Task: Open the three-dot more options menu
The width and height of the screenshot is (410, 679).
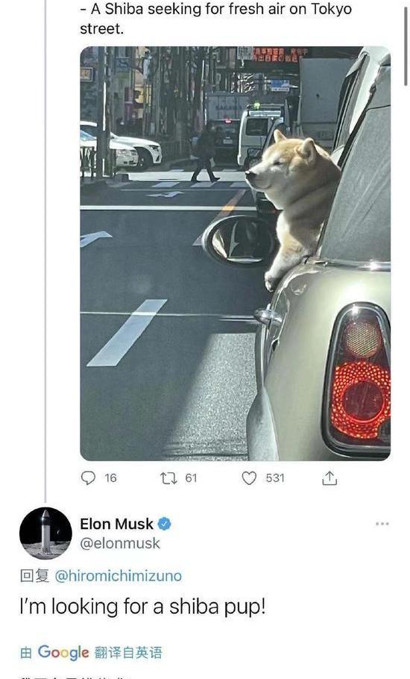Action: pyautogui.click(x=382, y=524)
